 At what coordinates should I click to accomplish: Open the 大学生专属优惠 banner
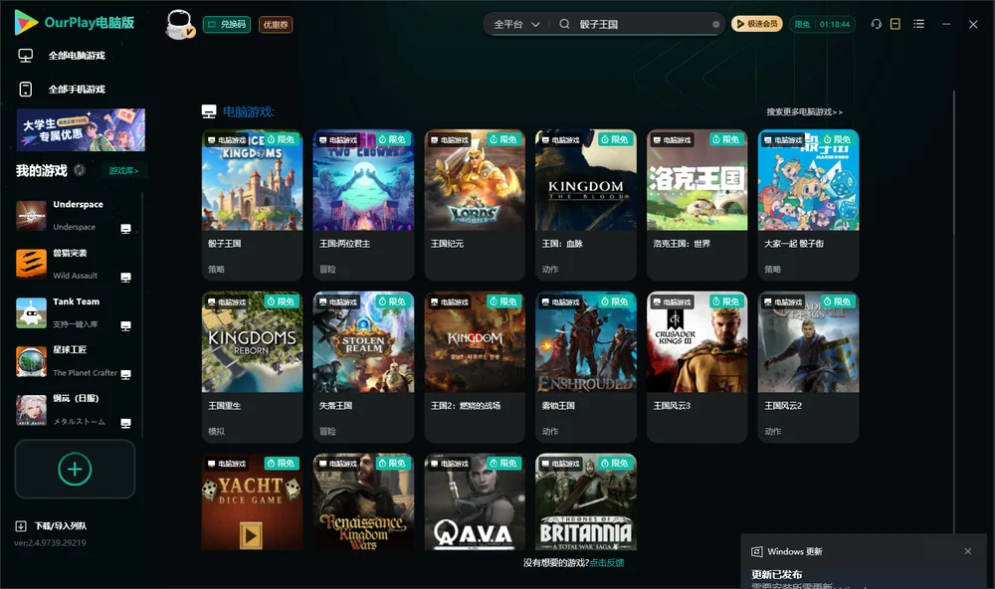pyautogui.click(x=81, y=130)
